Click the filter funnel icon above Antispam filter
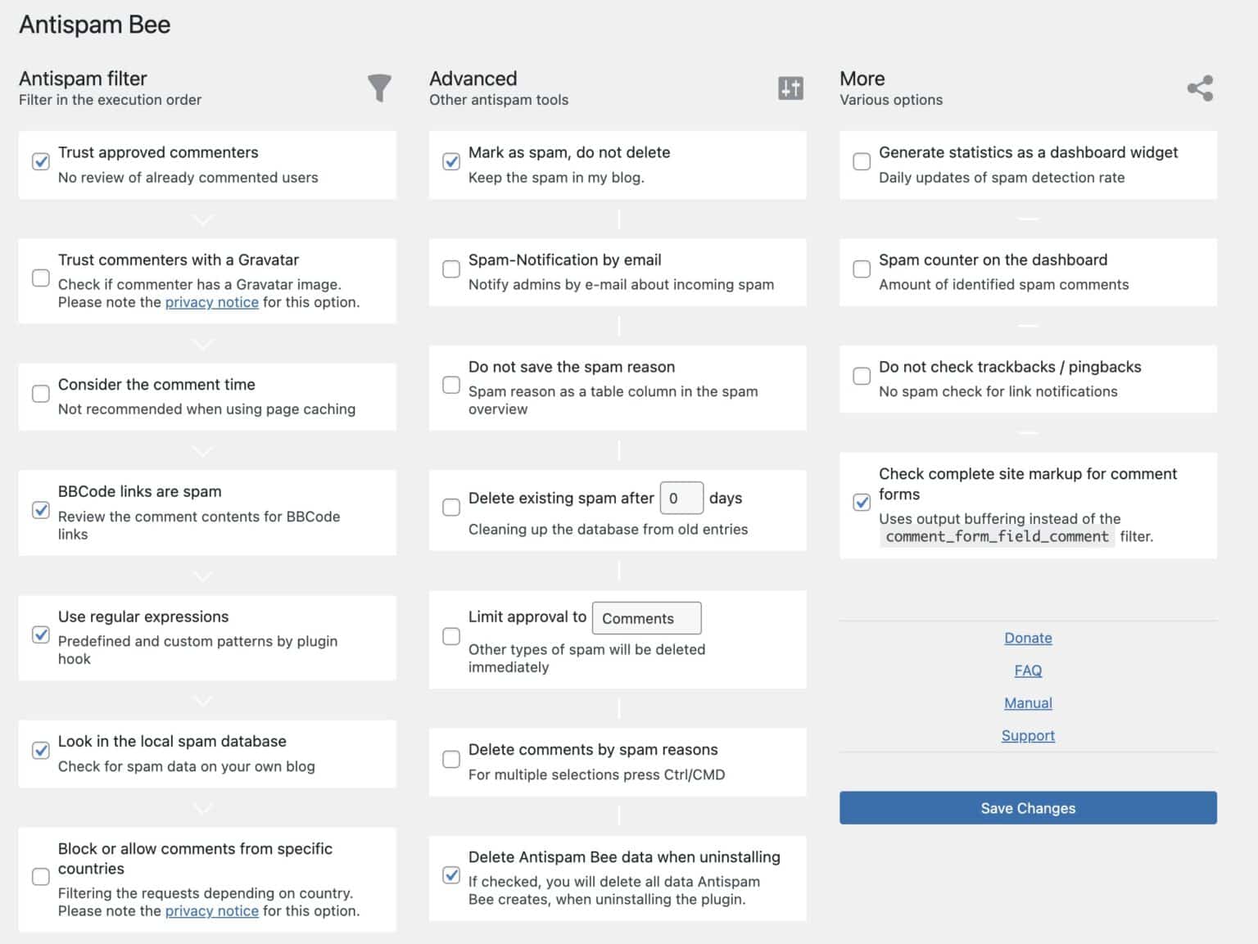 click(379, 88)
